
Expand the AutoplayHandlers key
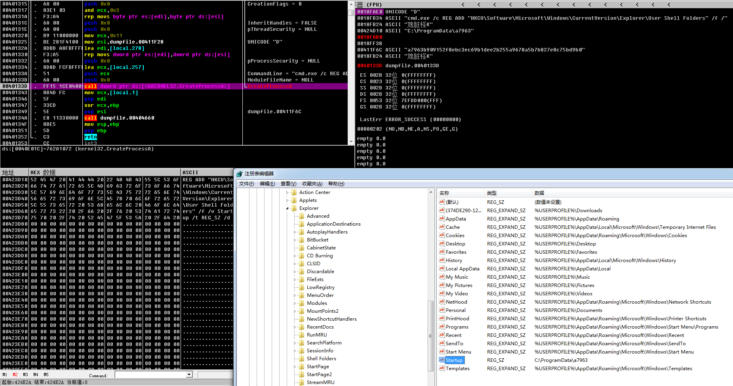click(x=295, y=232)
